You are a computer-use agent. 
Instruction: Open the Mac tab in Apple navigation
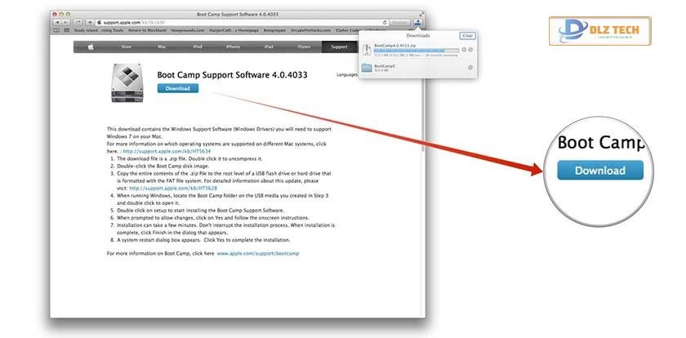162,47
